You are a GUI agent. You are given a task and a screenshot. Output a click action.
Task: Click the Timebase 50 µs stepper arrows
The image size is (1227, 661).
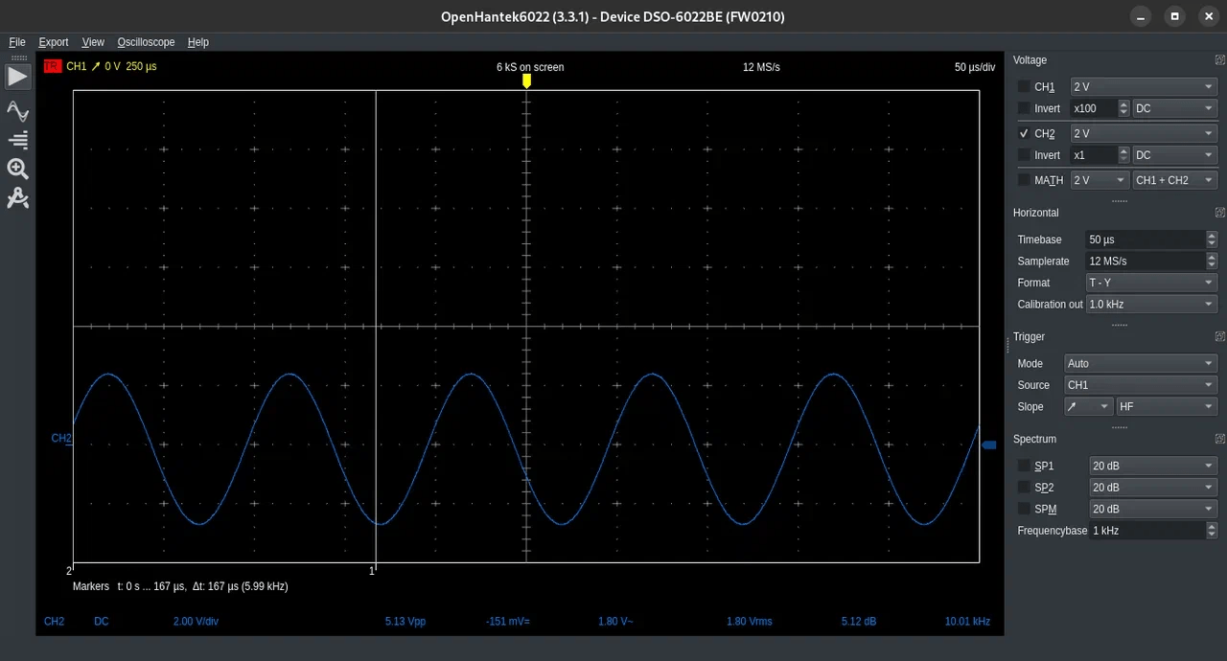click(x=1212, y=239)
